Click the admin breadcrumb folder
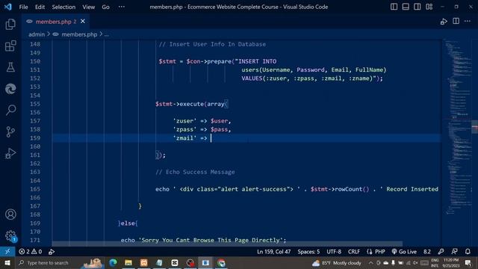 pyautogui.click(x=37, y=34)
